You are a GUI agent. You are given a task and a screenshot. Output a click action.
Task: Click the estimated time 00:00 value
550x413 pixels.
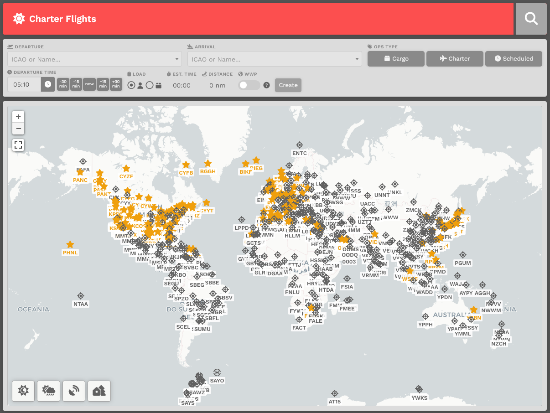pos(182,85)
